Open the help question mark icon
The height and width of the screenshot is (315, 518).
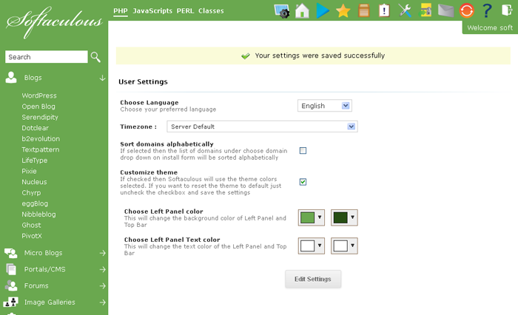[487, 10]
